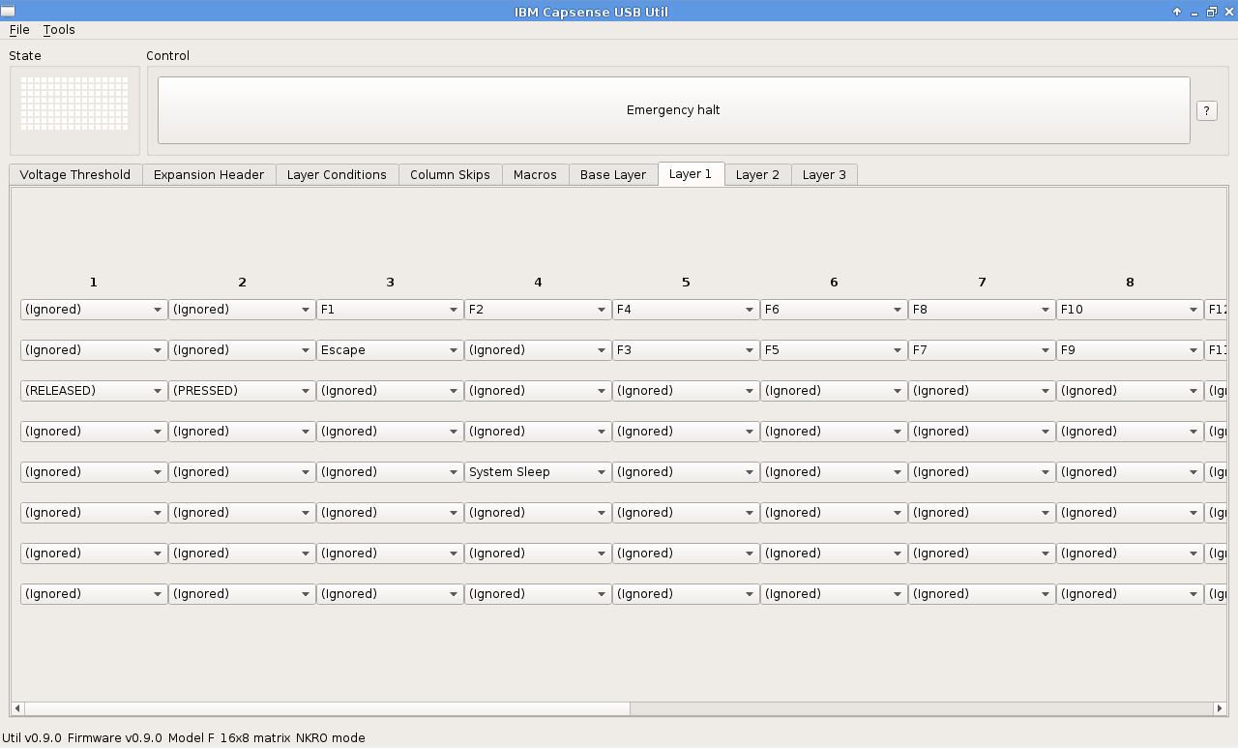Switch to the Voltage Threshold tab
This screenshot has width=1238, height=748.
[x=75, y=175]
